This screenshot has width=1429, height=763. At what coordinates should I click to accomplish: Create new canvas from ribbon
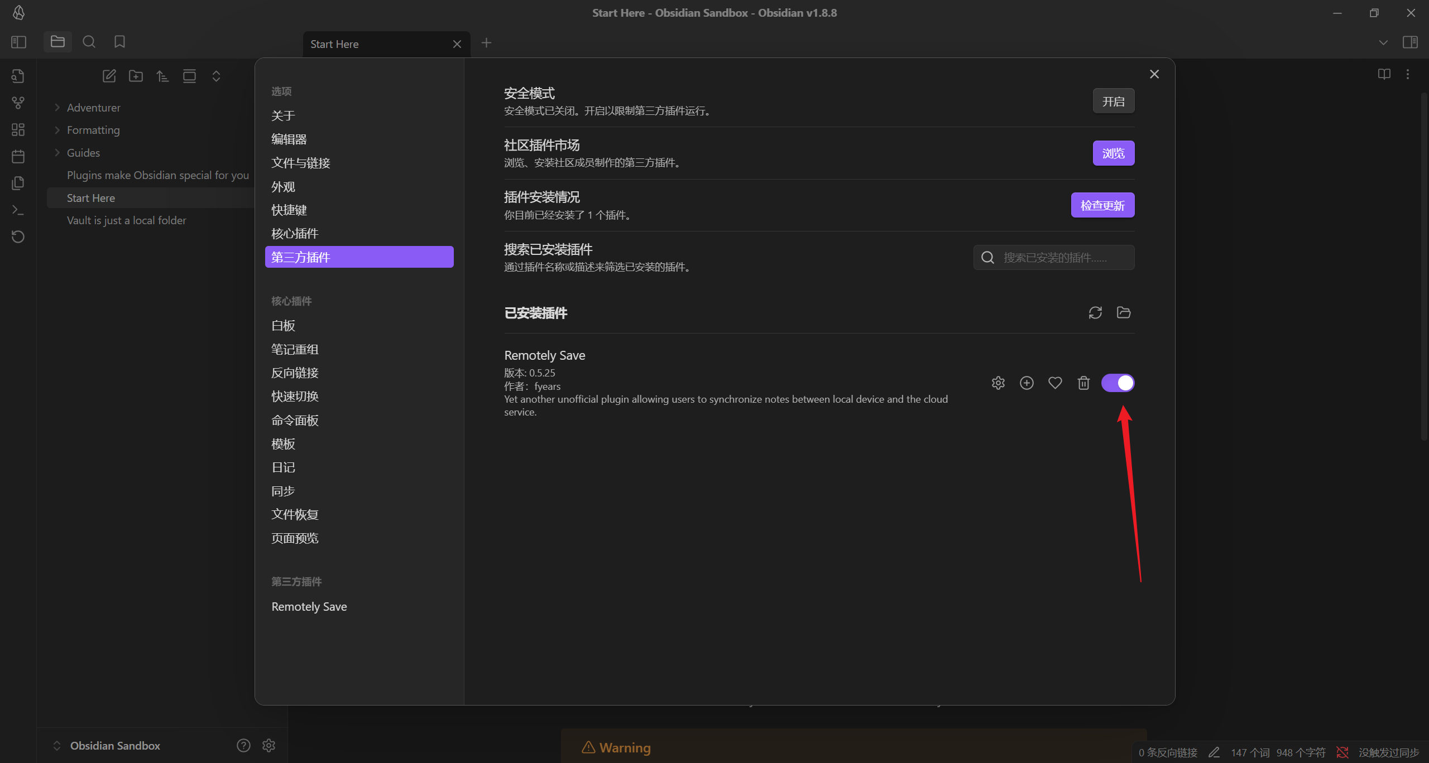coord(18,129)
